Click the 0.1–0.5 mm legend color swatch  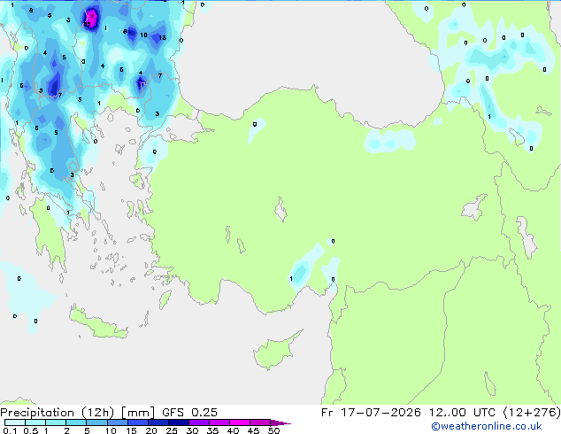point(15,422)
